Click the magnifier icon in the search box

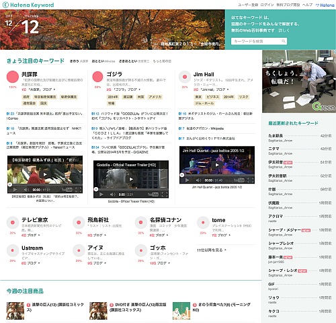pos(284,41)
